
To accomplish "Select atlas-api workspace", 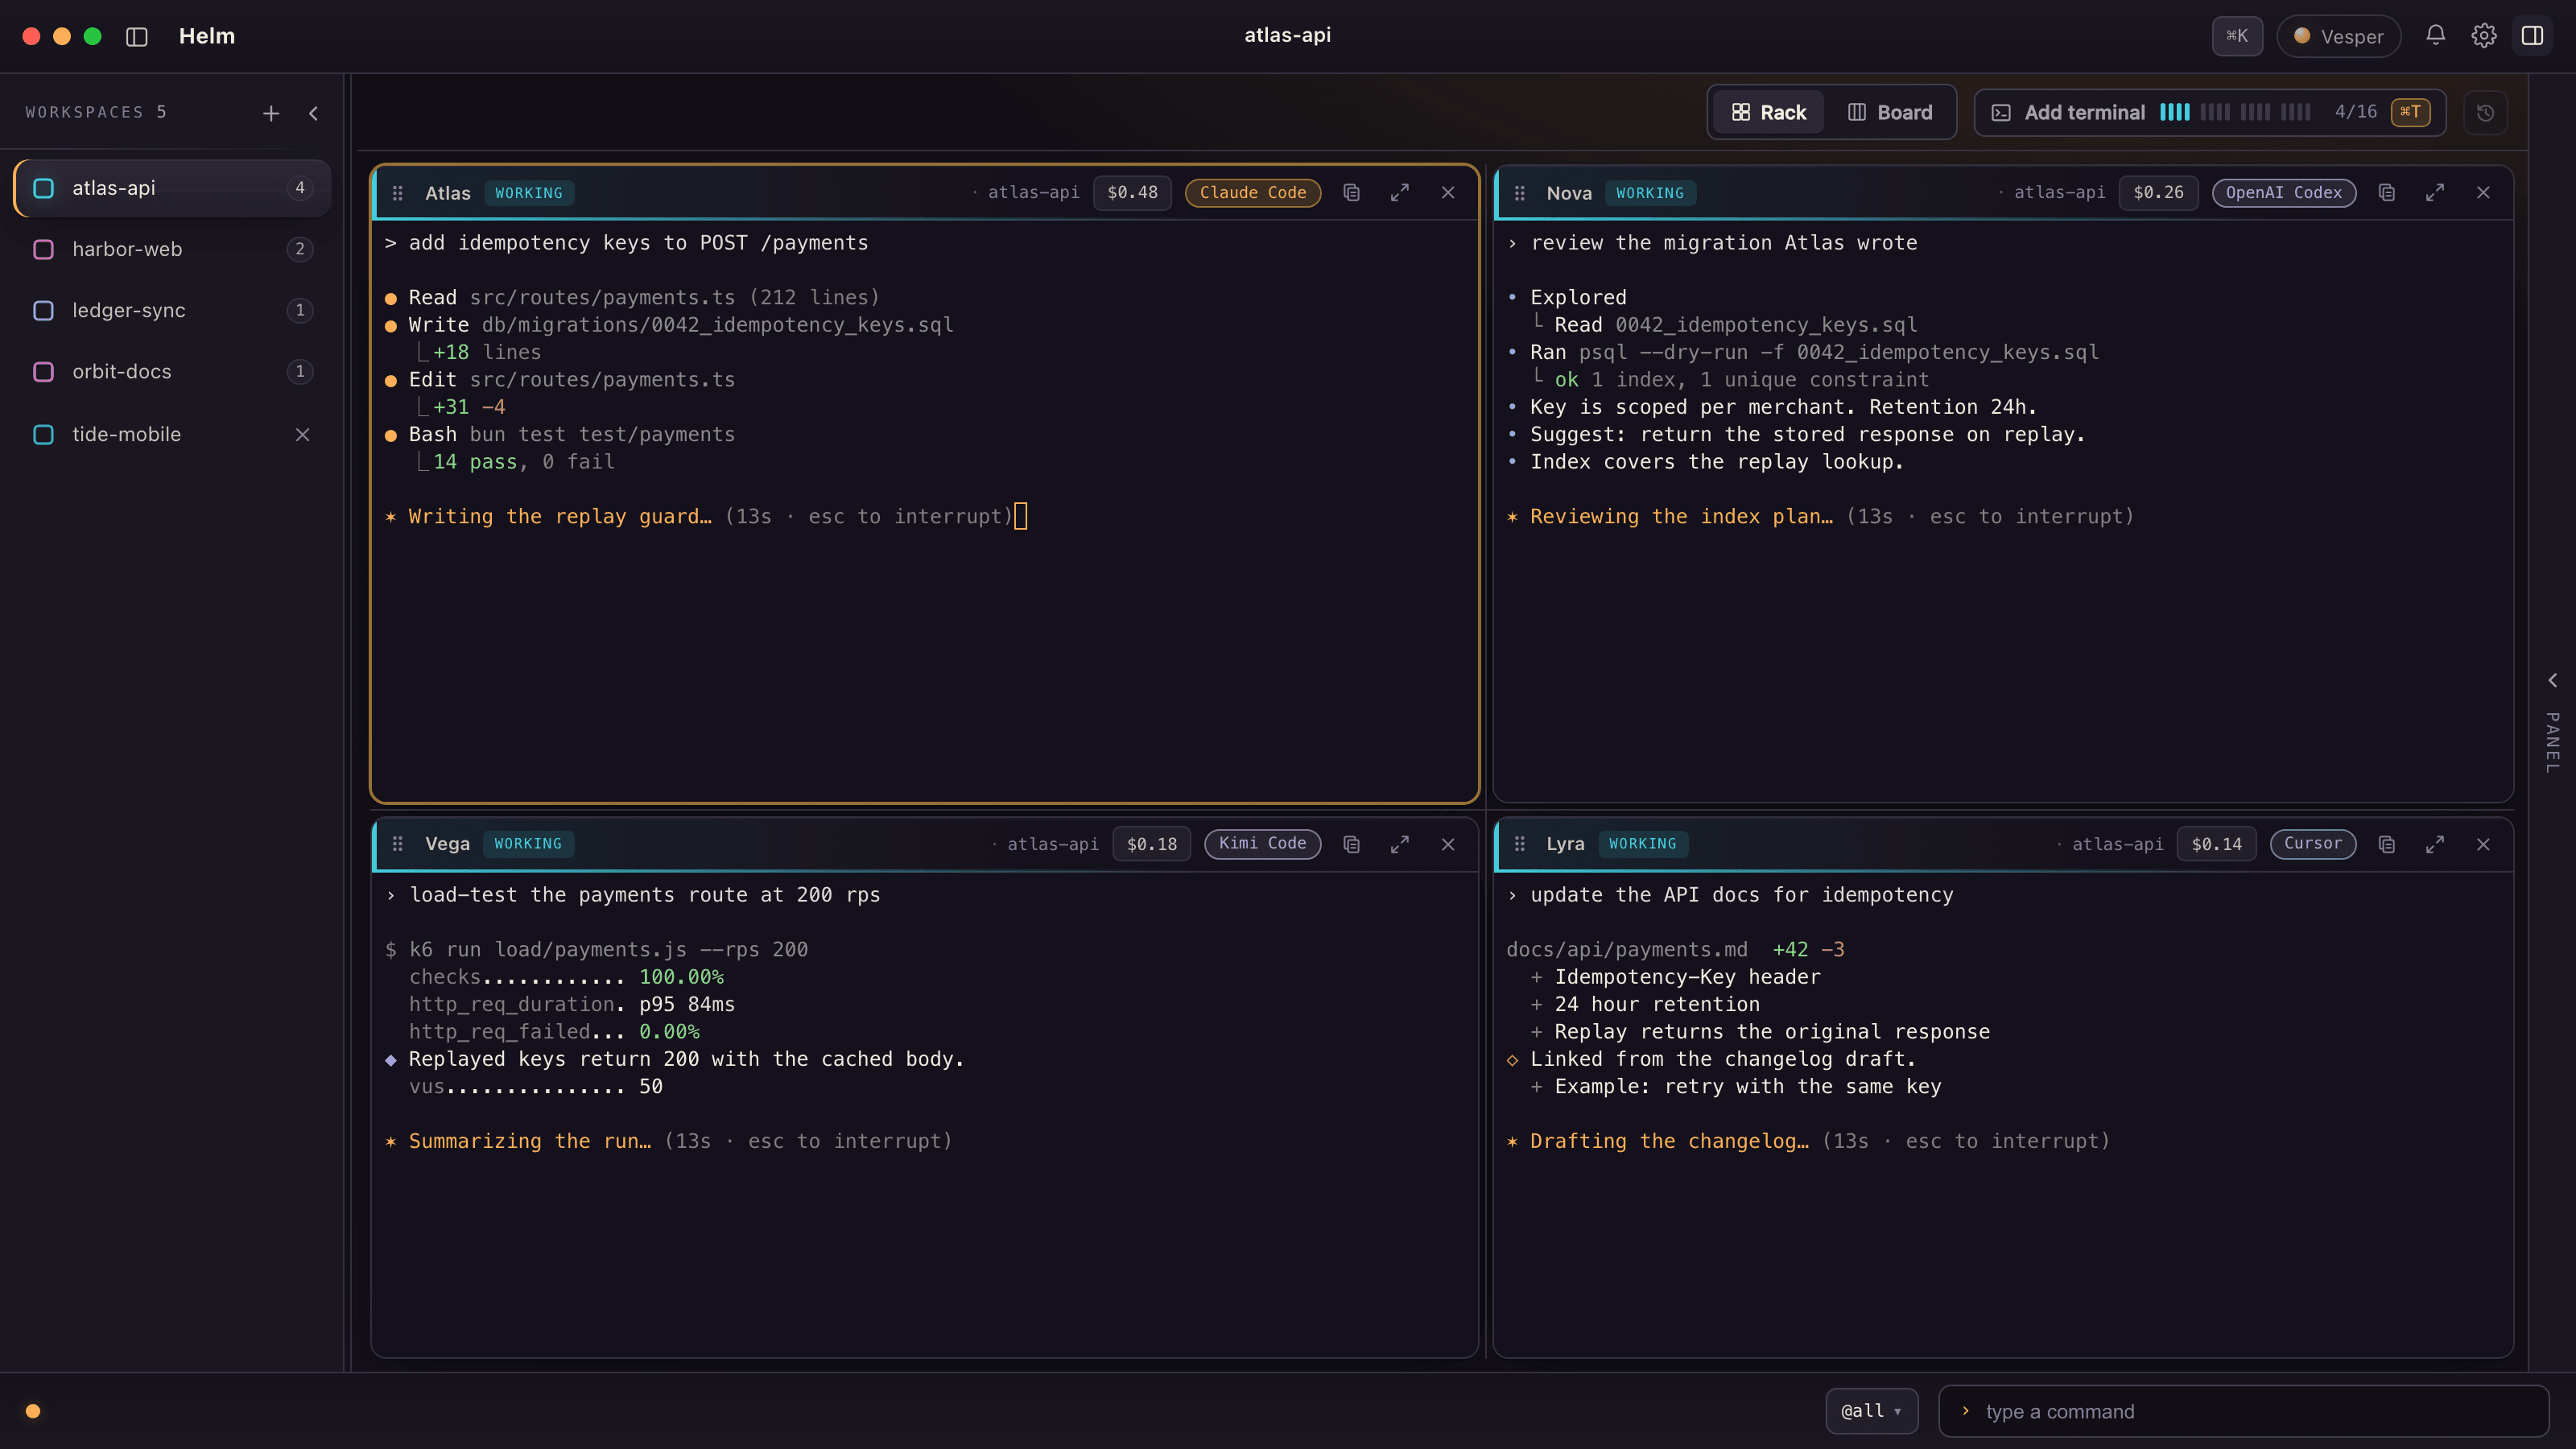I will tap(172, 188).
